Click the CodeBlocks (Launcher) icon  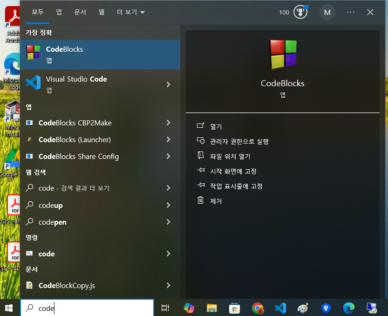29,139
